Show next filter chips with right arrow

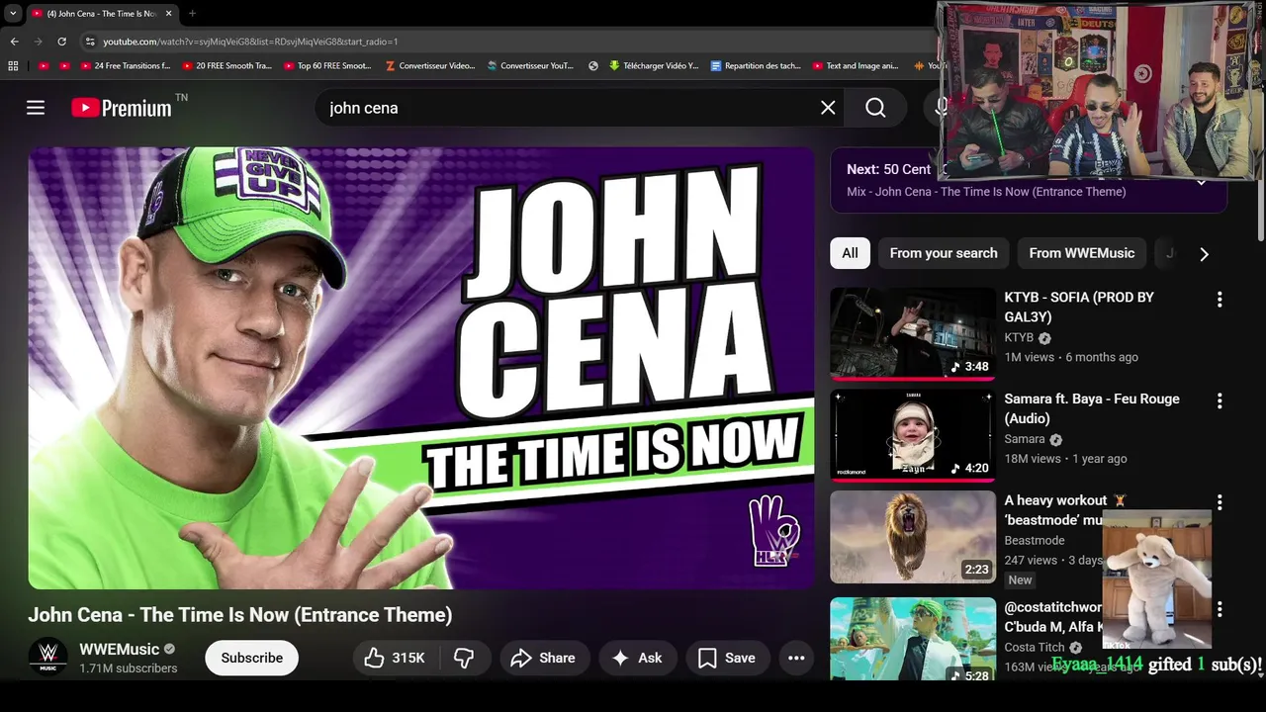point(1204,254)
